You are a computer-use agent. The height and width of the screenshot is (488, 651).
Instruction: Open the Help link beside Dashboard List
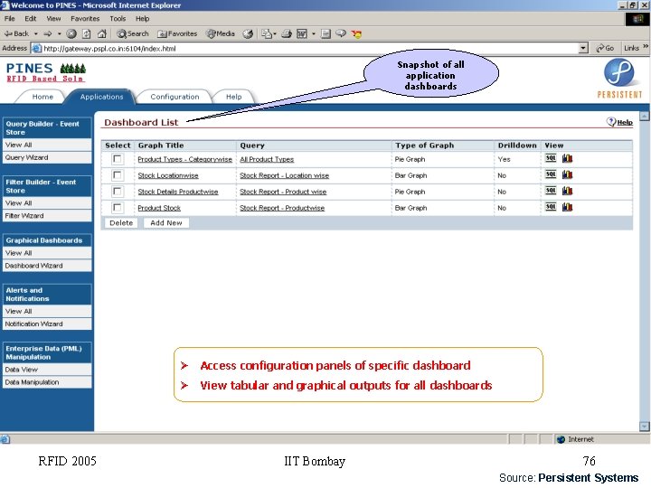point(620,122)
